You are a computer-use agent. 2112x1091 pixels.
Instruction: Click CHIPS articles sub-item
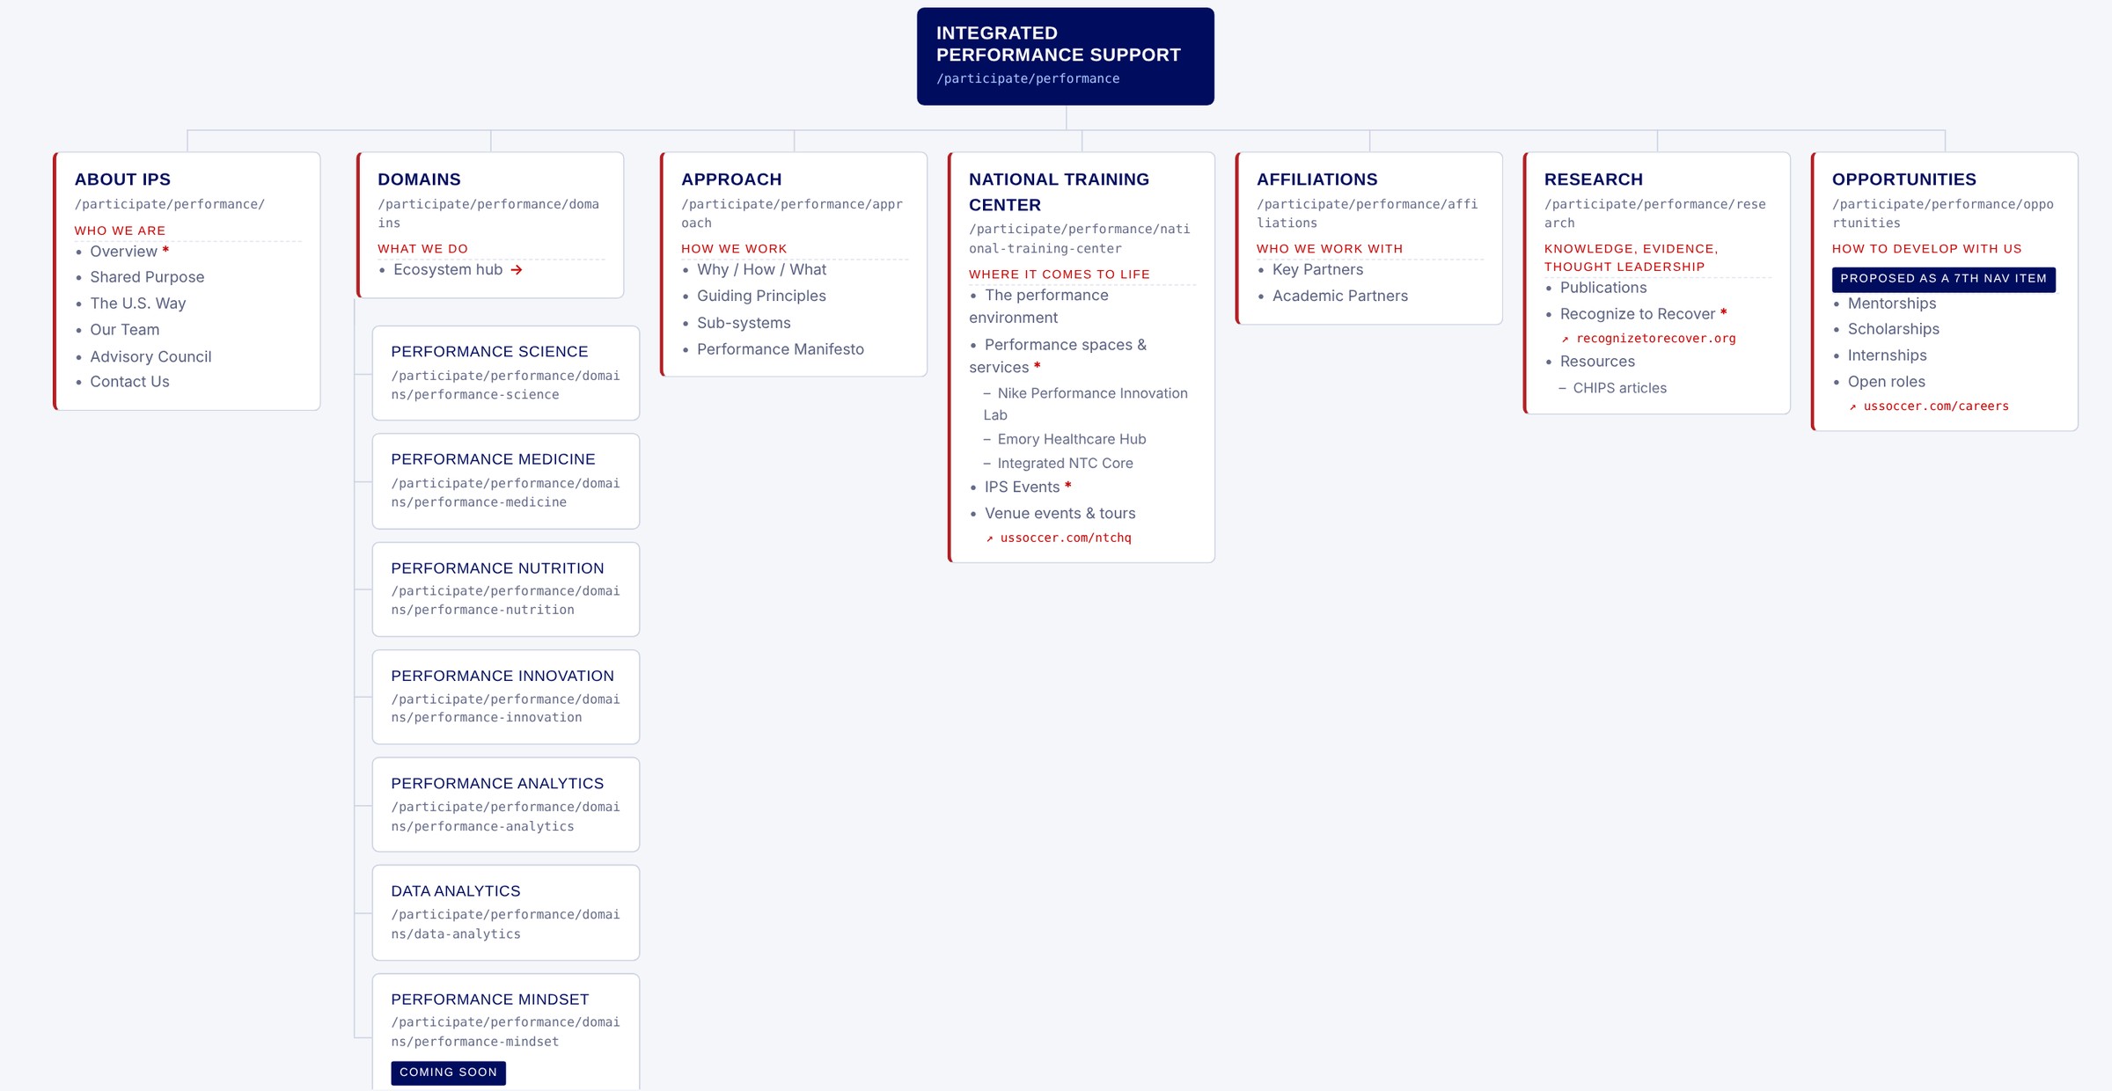point(1619,388)
